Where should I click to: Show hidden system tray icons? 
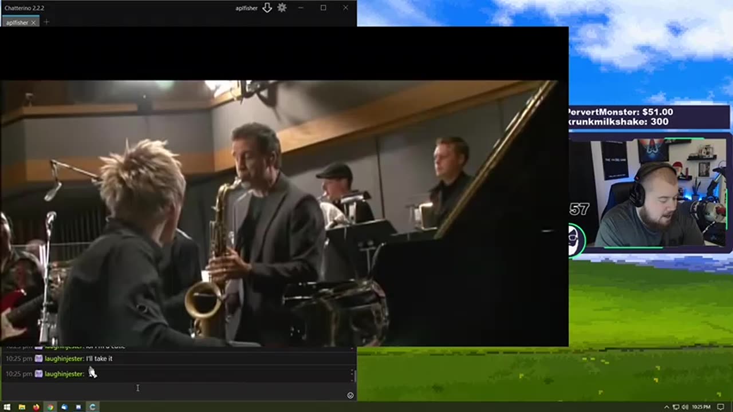point(667,407)
